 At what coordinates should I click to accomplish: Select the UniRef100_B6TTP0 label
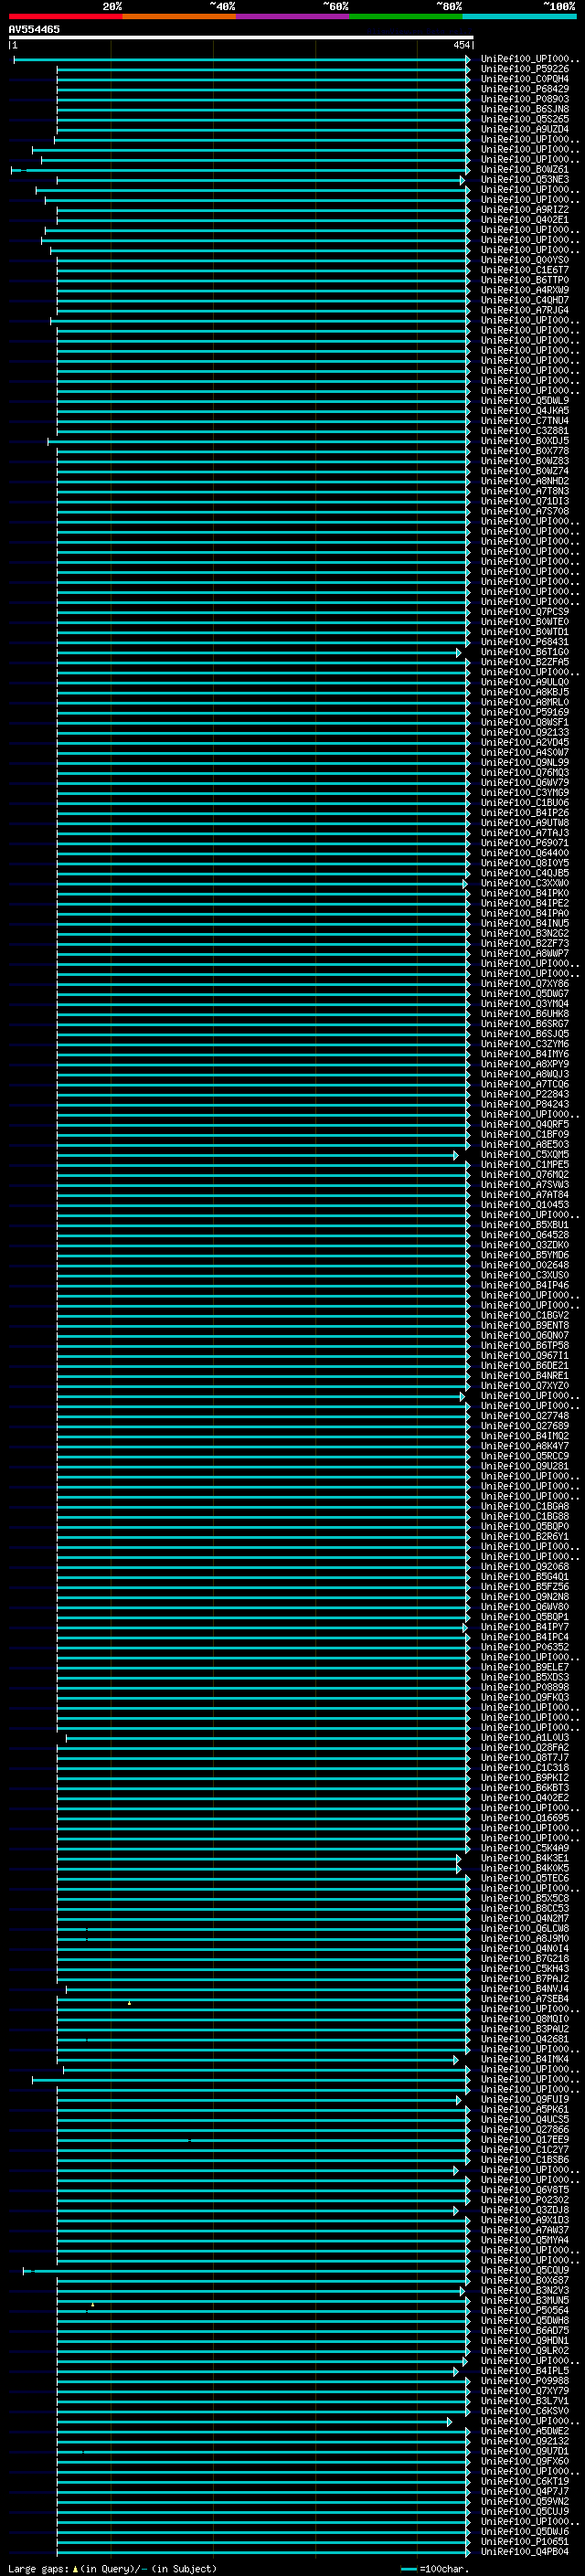point(525,280)
